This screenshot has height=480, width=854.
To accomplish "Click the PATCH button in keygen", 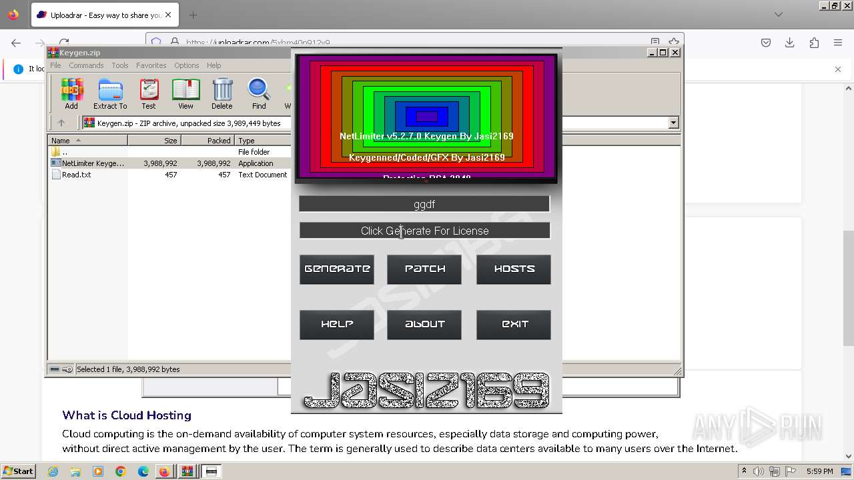I will point(424,269).
